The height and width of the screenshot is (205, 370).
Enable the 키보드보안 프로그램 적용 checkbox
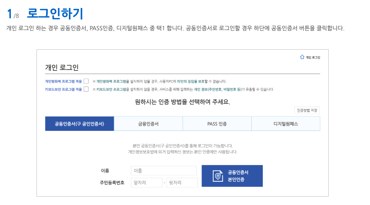[x=86, y=89]
